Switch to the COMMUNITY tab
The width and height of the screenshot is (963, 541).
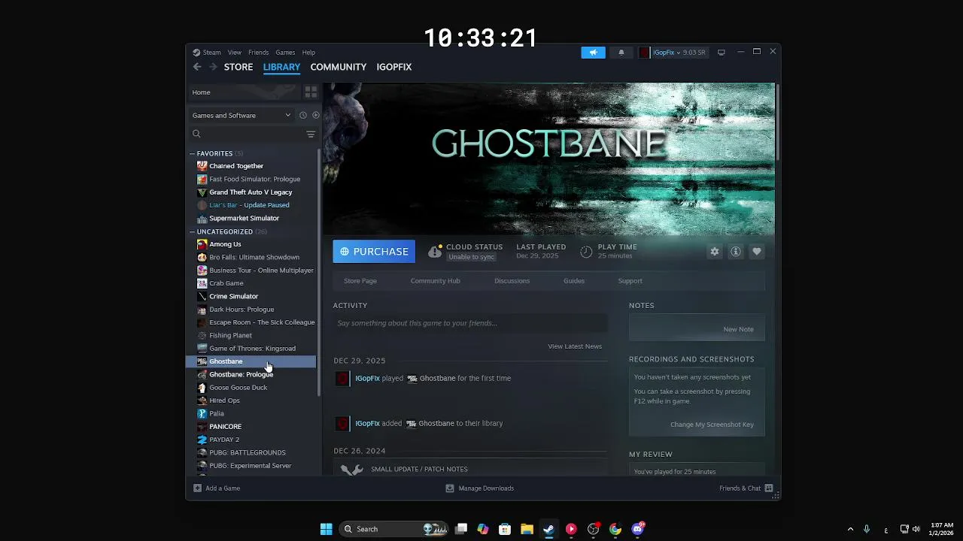click(x=339, y=67)
